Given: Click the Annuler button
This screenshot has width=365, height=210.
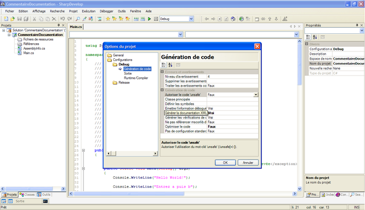Looking at the screenshot, I should pyautogui.click(x=248, y=162).
